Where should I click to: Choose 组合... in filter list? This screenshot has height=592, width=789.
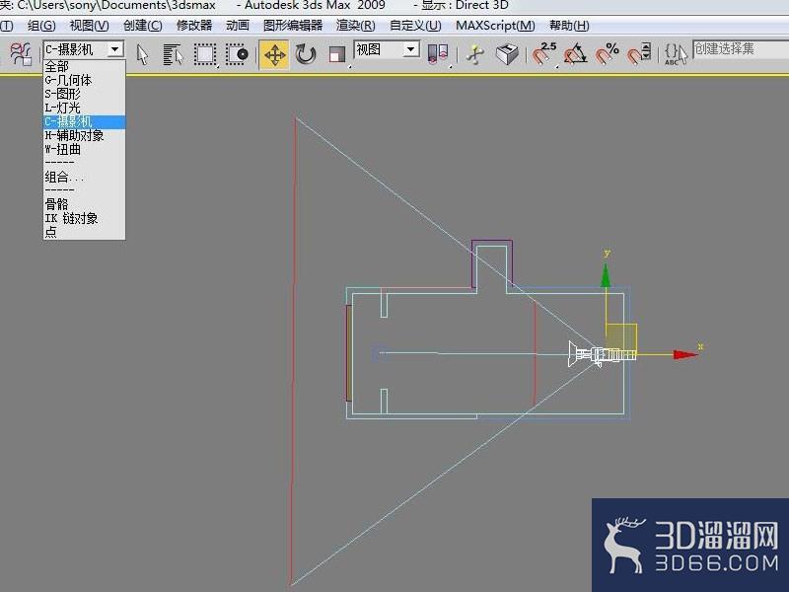(x=84, y=178)
